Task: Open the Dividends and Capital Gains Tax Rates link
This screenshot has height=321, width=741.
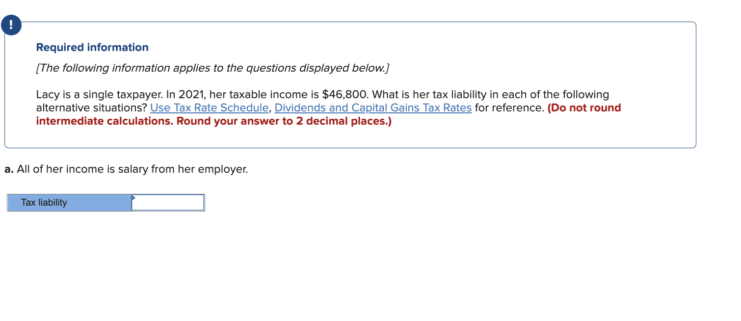Action: pos(373,107)
